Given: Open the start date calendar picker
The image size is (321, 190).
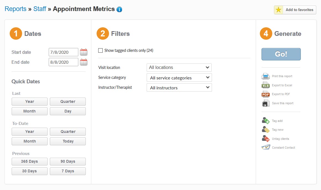Looking at the screenshot, I should (84, 52).
